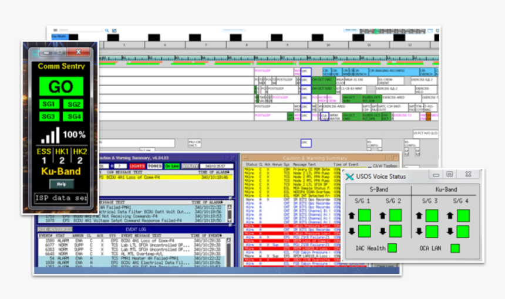Click the S/G 1 downlink arrow icon
Screen dimensions: 505x299
351,231
